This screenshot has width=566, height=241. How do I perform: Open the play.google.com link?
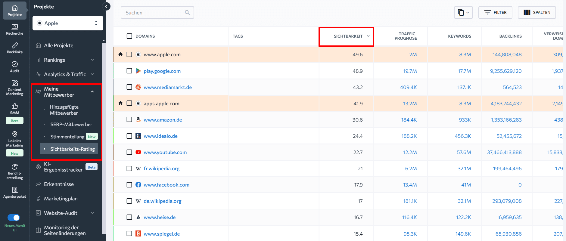pos(162,71)
